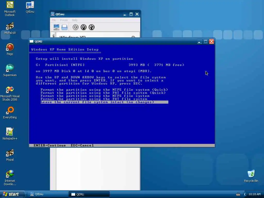The height and width of the screenshot is (198, 264).
Task: Open the Supermium browser desktop icon
Action: click(x=10, y=71)
